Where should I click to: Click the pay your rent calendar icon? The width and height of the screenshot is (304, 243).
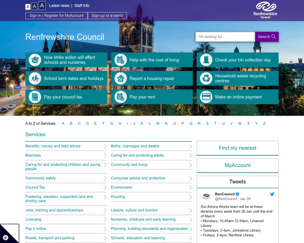121,97
